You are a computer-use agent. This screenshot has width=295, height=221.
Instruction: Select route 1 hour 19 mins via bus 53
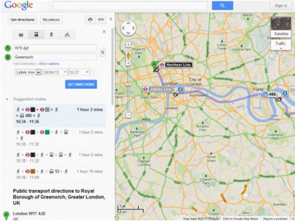(59, 174)
